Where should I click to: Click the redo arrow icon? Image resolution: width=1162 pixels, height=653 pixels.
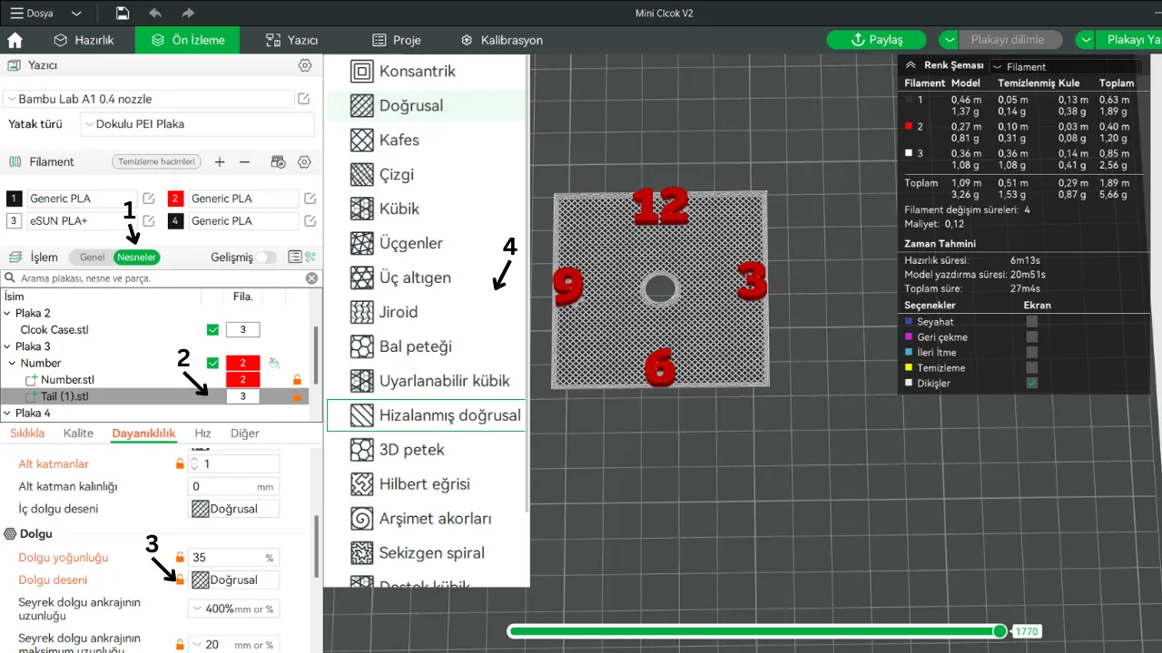188,14
